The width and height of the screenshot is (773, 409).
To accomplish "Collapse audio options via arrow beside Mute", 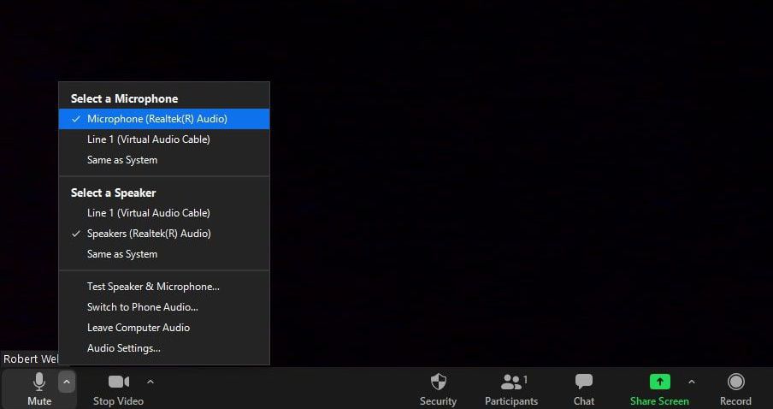I will coord(67,382).
